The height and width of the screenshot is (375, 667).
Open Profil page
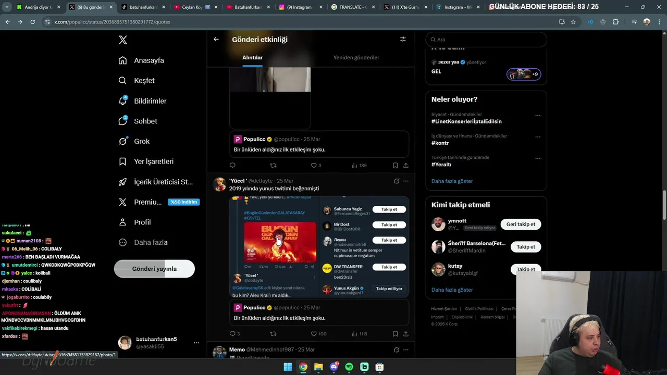[x=134, y=222]
